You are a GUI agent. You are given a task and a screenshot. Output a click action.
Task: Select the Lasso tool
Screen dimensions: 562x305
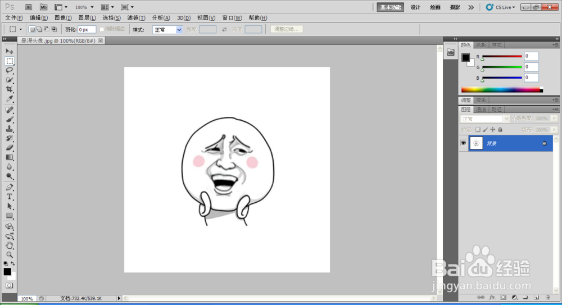coord(10,70)
